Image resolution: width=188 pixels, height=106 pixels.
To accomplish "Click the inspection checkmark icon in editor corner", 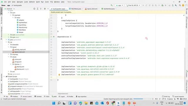I will [184, 15].
